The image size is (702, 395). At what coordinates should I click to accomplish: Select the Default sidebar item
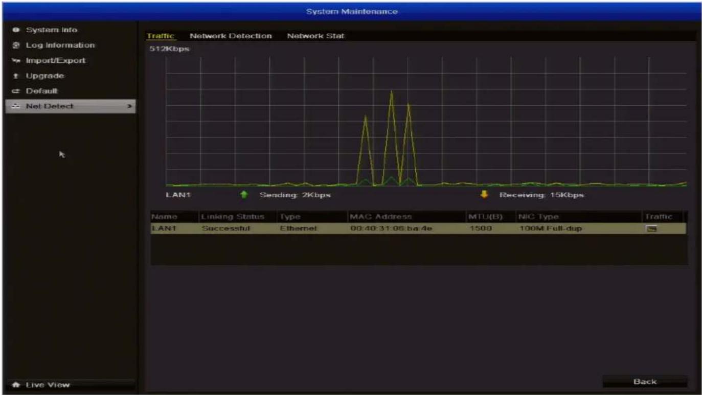(x=42, y=91)
